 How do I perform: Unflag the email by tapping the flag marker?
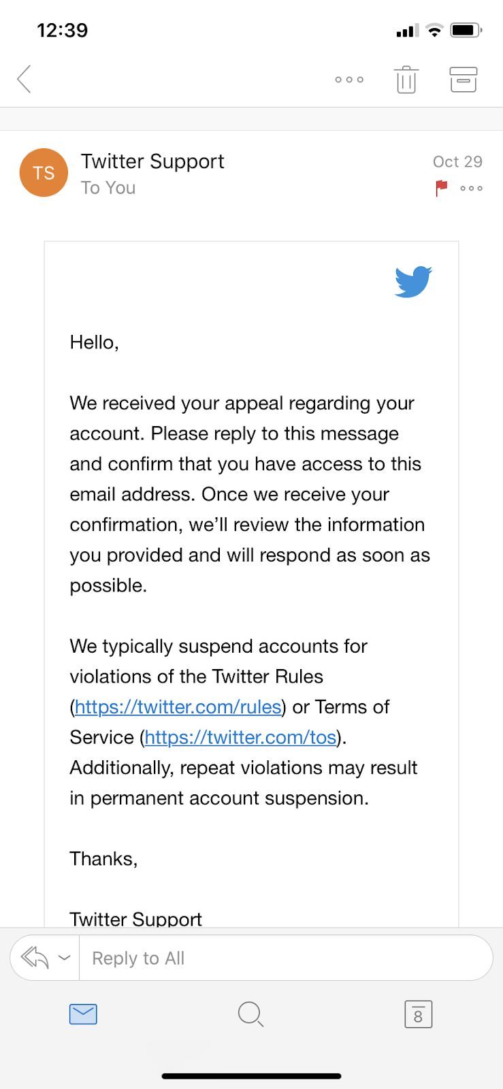[440, 189]
